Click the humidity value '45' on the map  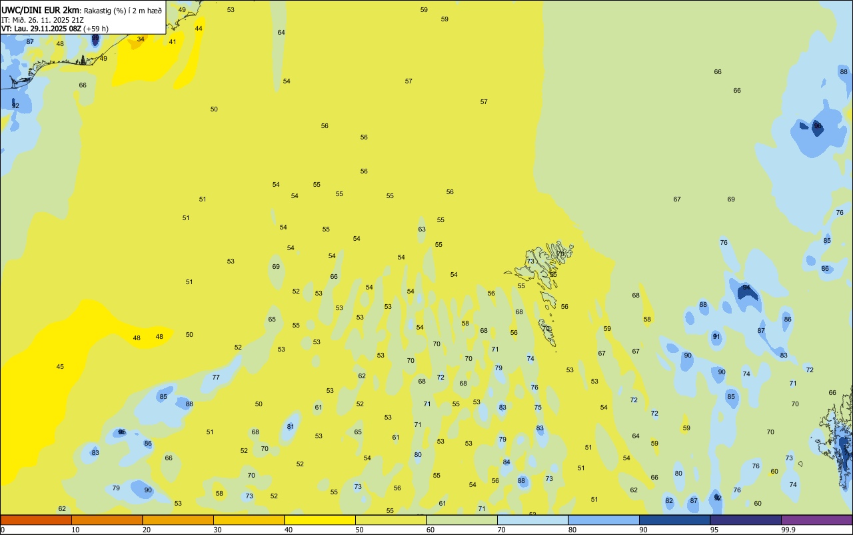pyautogui.click(x=60, y=367)
